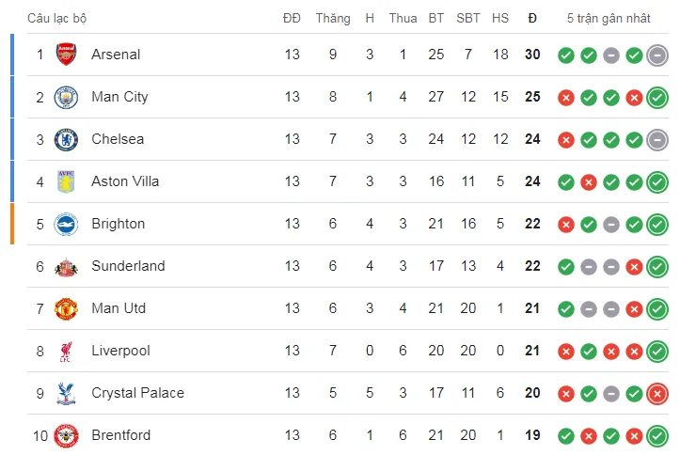Image resolution: width=696 pixels, height=455 pixels.
Task: Click Crystal Palace's latest loss result icon
Action: tap(657, 393)
